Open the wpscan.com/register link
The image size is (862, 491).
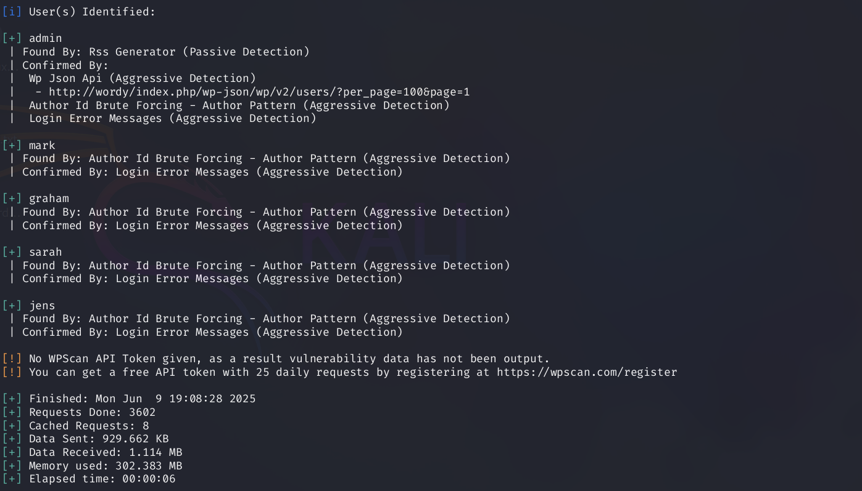586,372
